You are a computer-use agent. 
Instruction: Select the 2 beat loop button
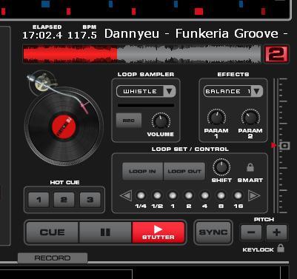pyautogui.click(x=189, y=195)
